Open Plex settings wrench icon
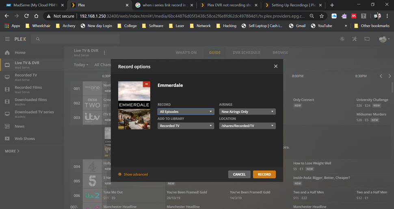 354,39
